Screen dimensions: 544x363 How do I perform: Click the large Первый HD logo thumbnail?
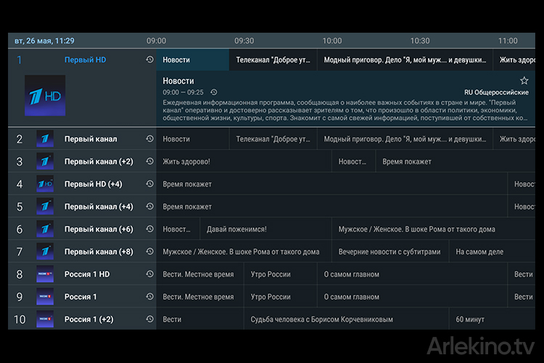[45, 96]
